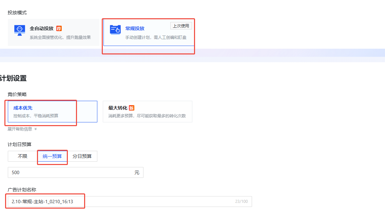The height and width of the screenshot is (212, 385).
Task: Click the 上次使用 tag
Action: 181,26
